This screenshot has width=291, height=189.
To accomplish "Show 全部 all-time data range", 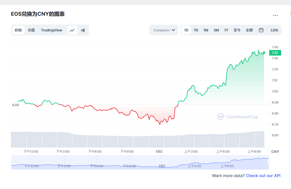I will tap(249, 30).
